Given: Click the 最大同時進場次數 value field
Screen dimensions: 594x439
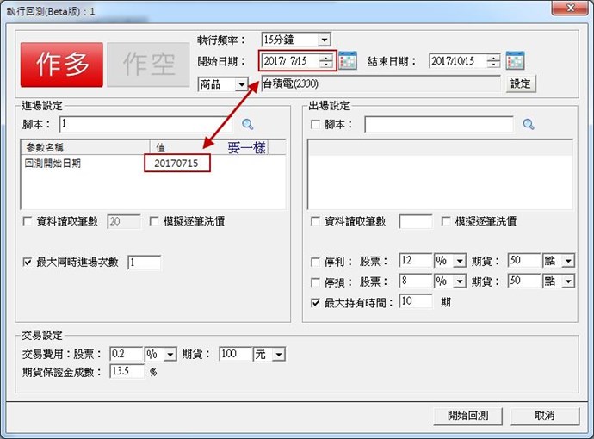Looking at the screenshot, I should click(x=144, y=263).
